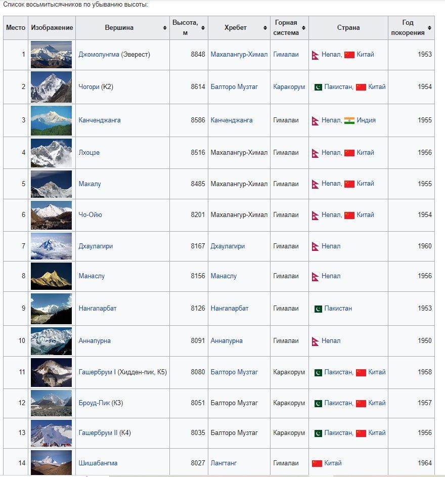Click the Pakistan flag next to Гашербрум I

(x=318, y=372)
